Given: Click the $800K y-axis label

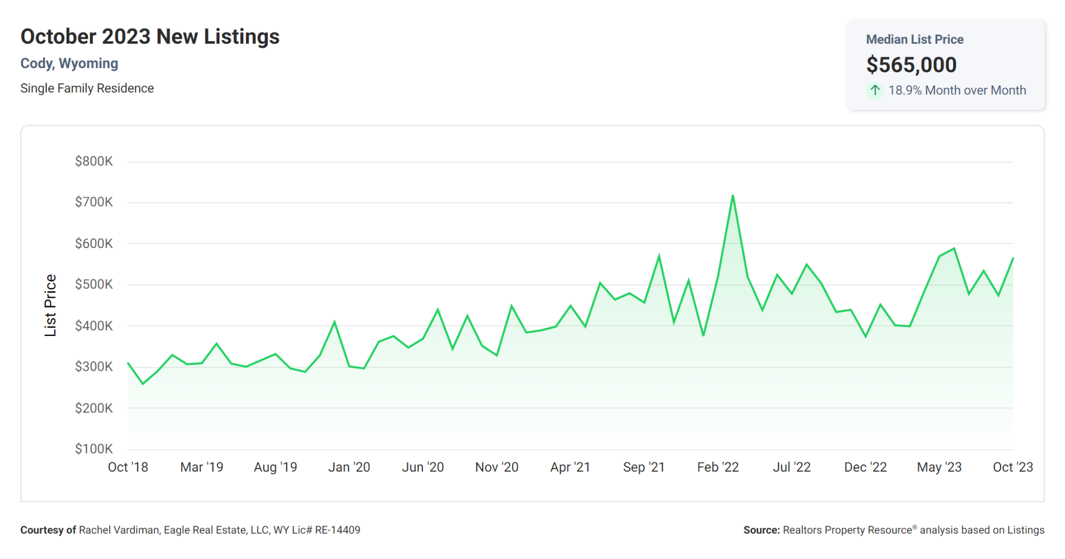Looking at the screenshot, I should coord(95,161).
